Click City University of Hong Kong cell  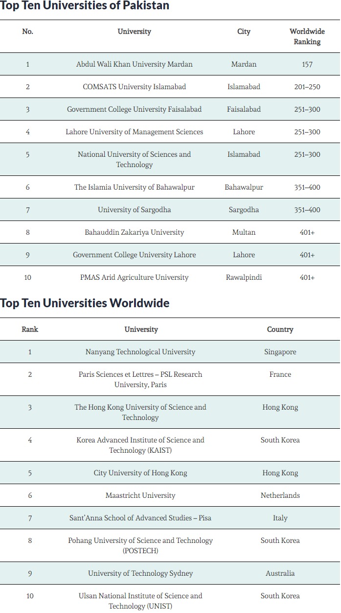click(x=140, y=473)
